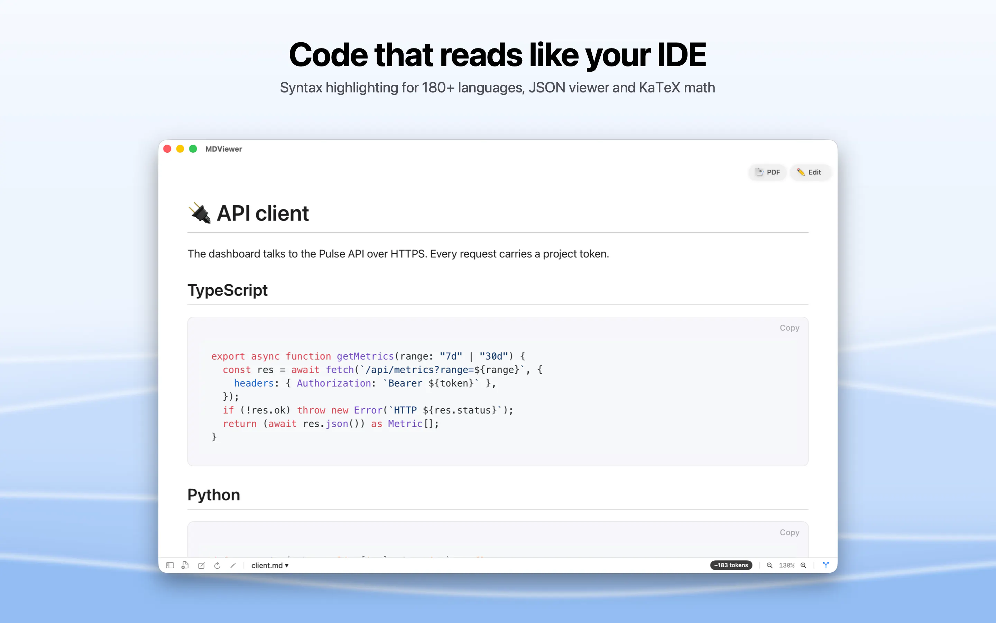Copy the Python code block

[789, 532]
